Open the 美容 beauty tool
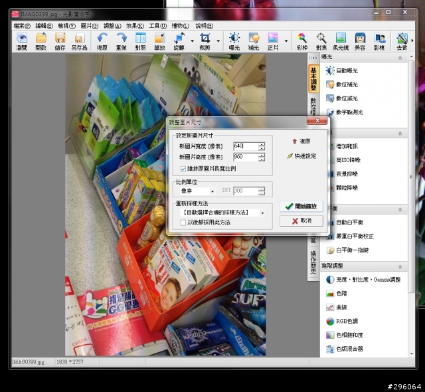This screenshot has width=425, height=392. pos(360,41)
